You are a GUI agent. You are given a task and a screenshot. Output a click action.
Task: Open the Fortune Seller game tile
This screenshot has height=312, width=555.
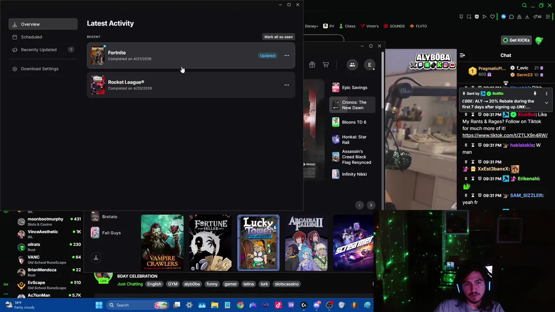point(210,243)
